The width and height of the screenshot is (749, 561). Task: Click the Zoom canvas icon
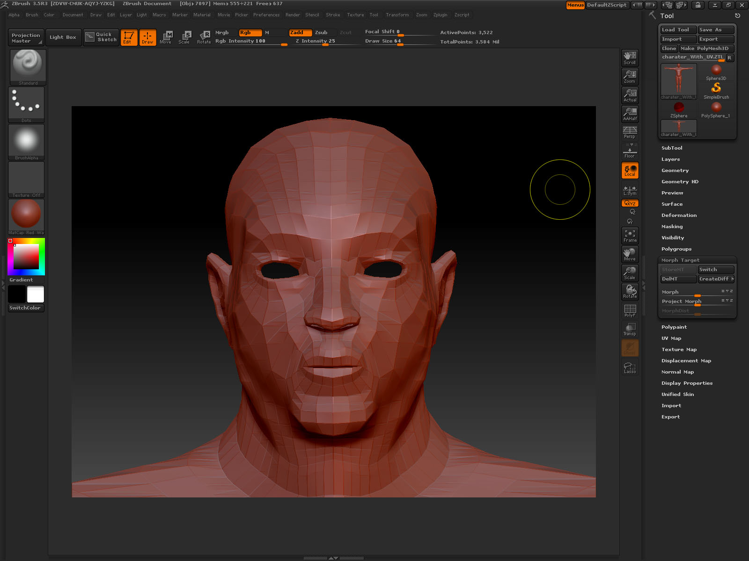coord(630,77)
